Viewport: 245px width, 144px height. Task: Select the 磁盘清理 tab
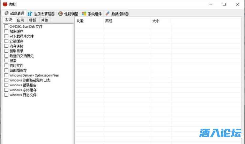click(x=14, y=13)
